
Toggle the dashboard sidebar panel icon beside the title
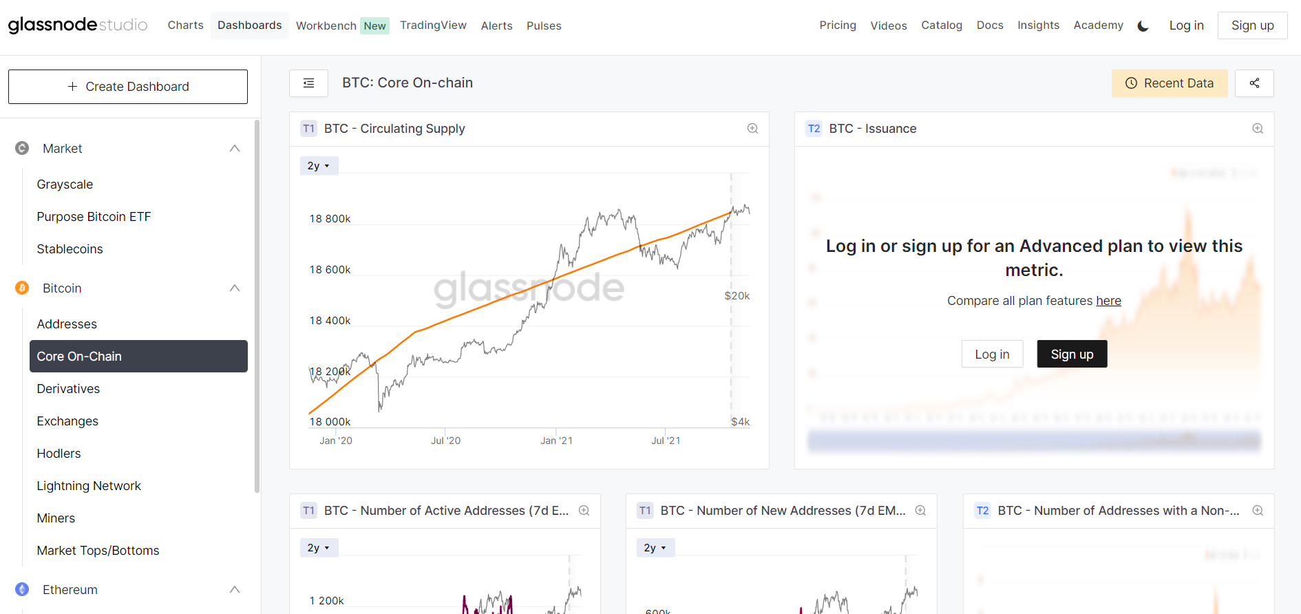[308, 83]
